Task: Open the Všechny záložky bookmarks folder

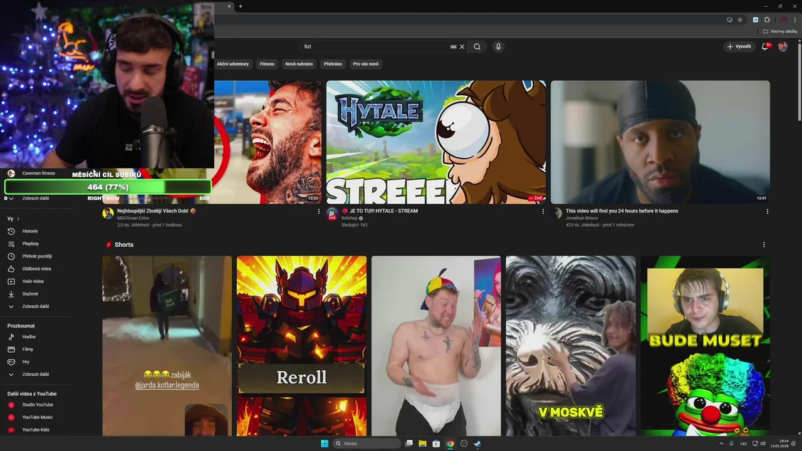Action: 780,31
